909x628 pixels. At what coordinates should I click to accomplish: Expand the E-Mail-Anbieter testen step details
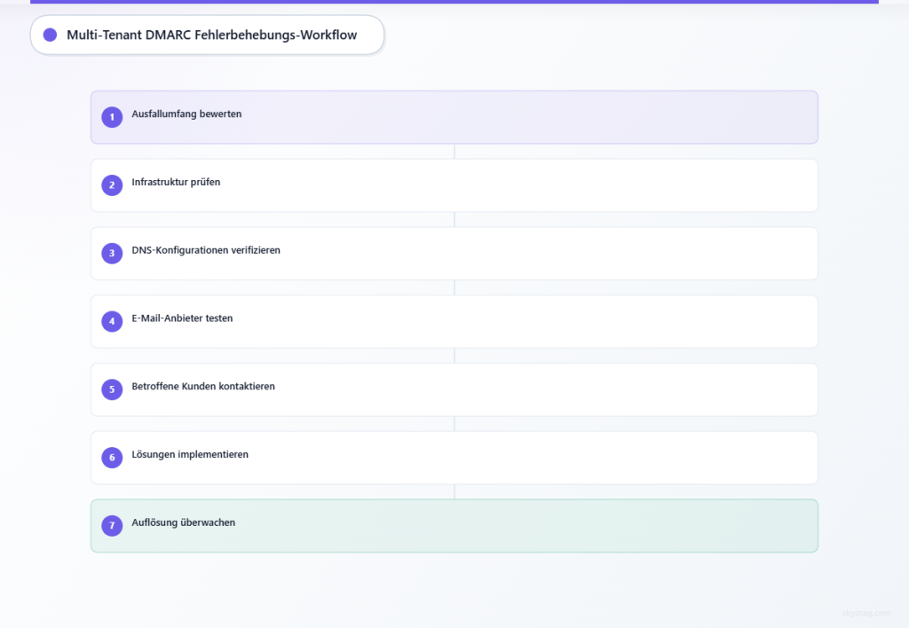click(454, 321)
